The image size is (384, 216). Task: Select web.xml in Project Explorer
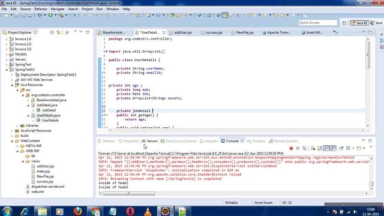coord(37,192)
